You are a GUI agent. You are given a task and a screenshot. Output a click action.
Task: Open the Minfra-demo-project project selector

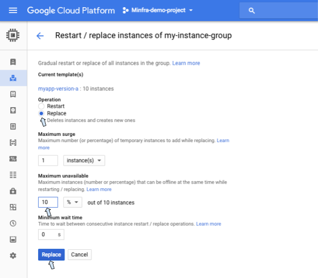[157, 10]
